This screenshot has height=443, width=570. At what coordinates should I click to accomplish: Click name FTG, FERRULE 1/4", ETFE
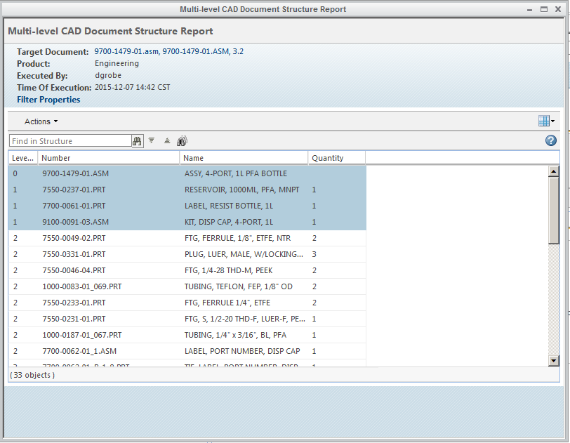(227, 303)
